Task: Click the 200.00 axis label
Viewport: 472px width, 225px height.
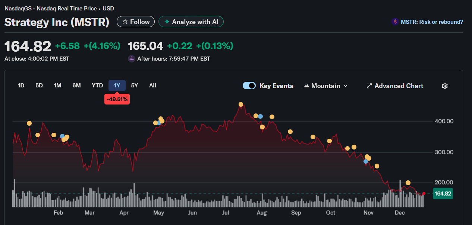Action: [x=444, y=182]
